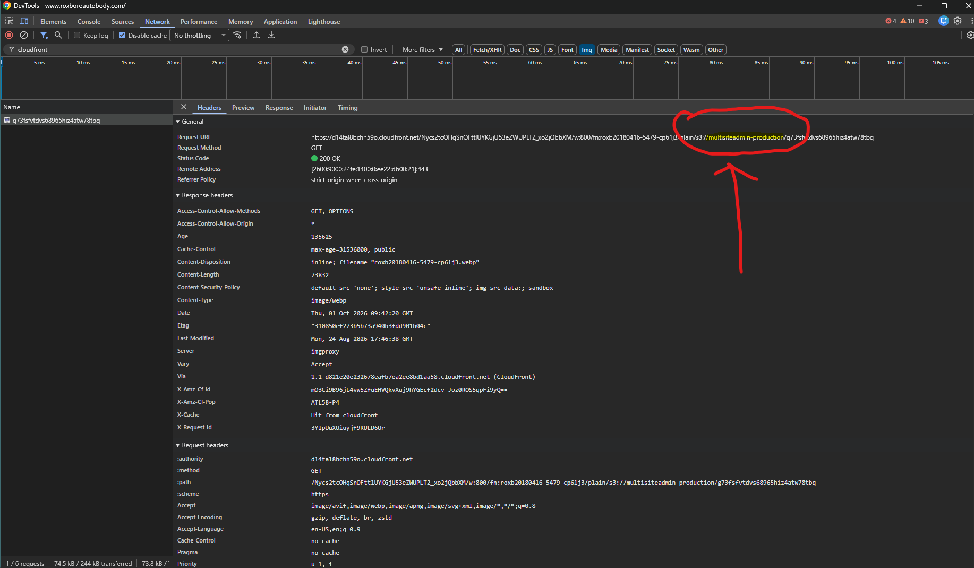This screenshot has height=568, width=974.
Task: Filter requests by CSS type
Action: pos(534,50)
